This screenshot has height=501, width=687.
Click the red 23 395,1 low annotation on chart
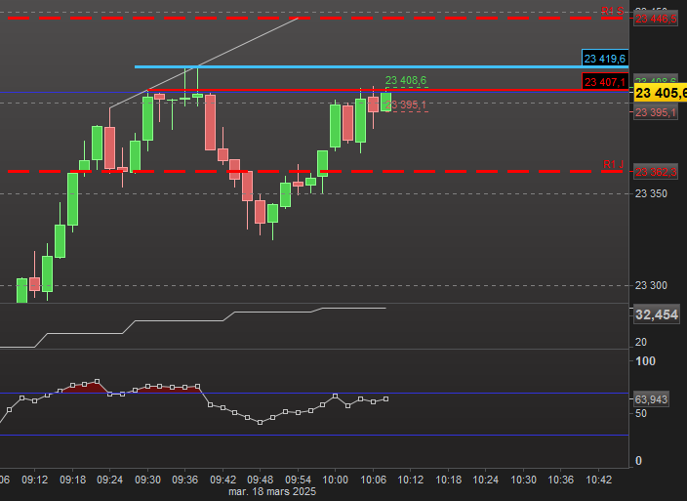[x=405, y=104]
